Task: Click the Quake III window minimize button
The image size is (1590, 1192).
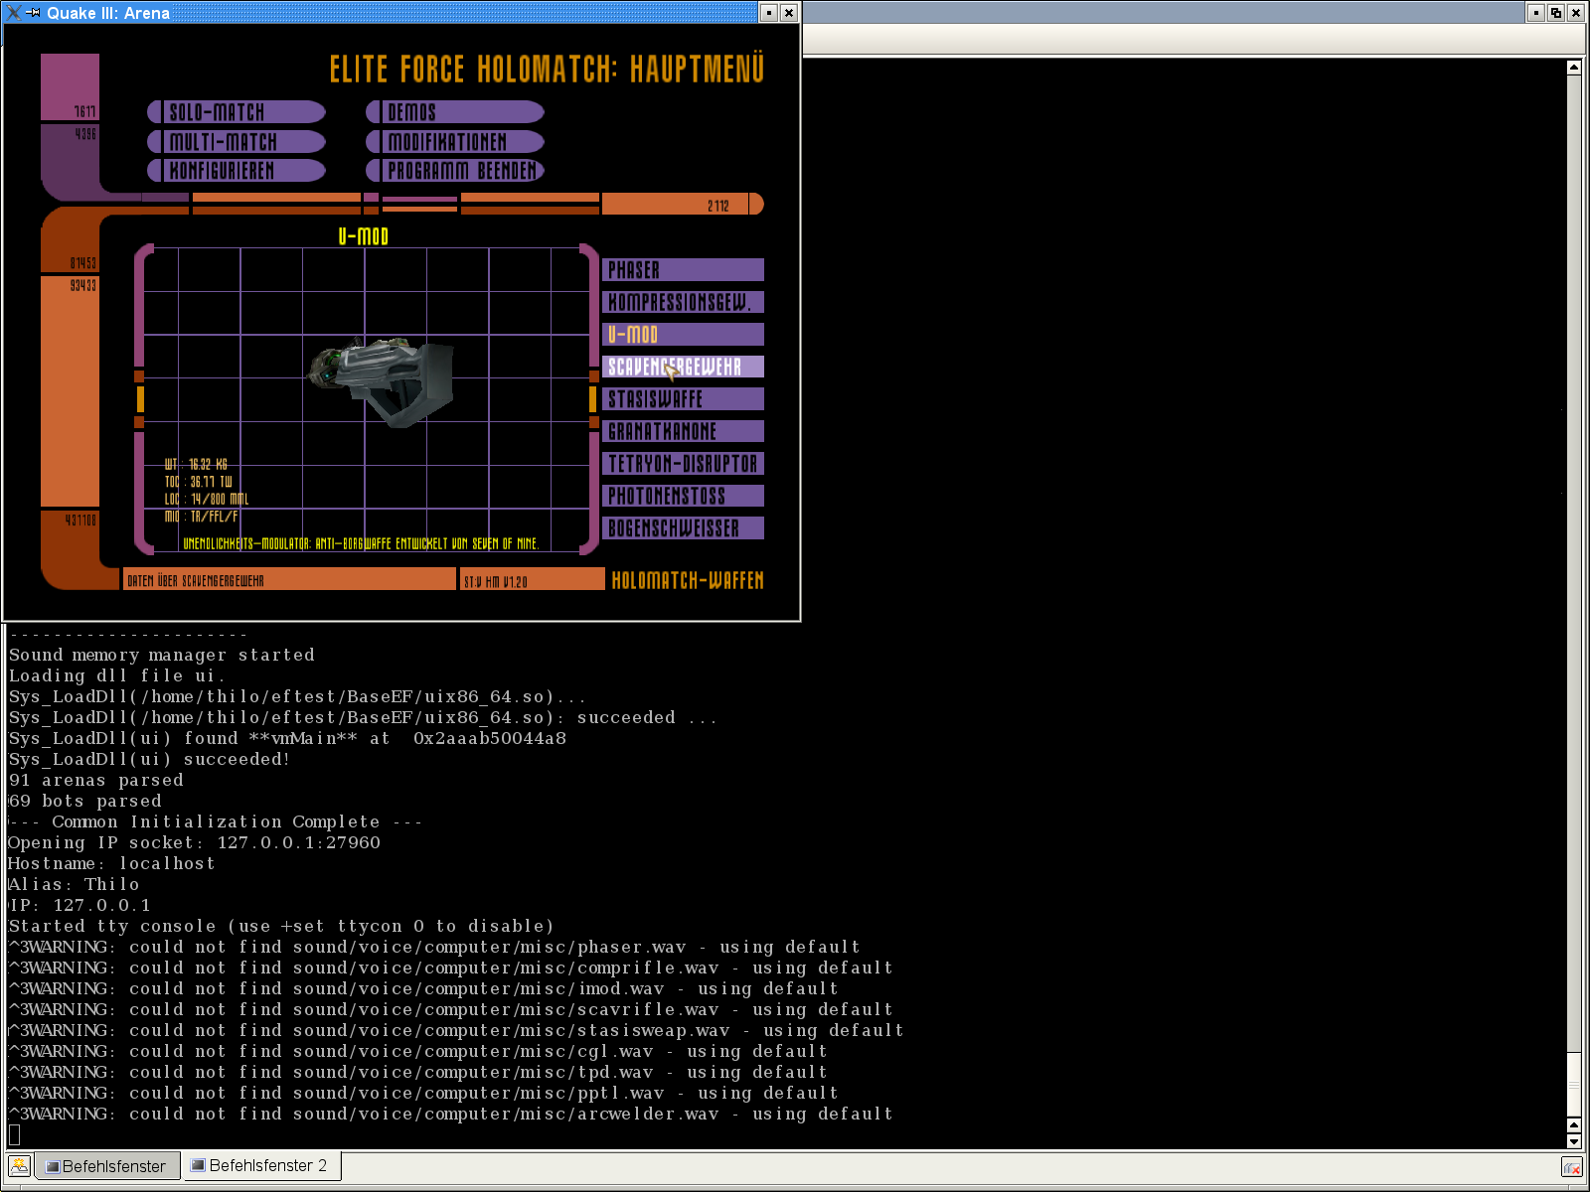Action: pyautogui.click(x=769, y=13)
